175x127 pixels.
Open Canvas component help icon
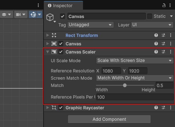tap(156, 44)
